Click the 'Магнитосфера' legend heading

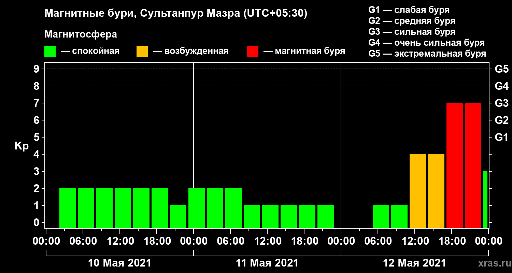81,34
